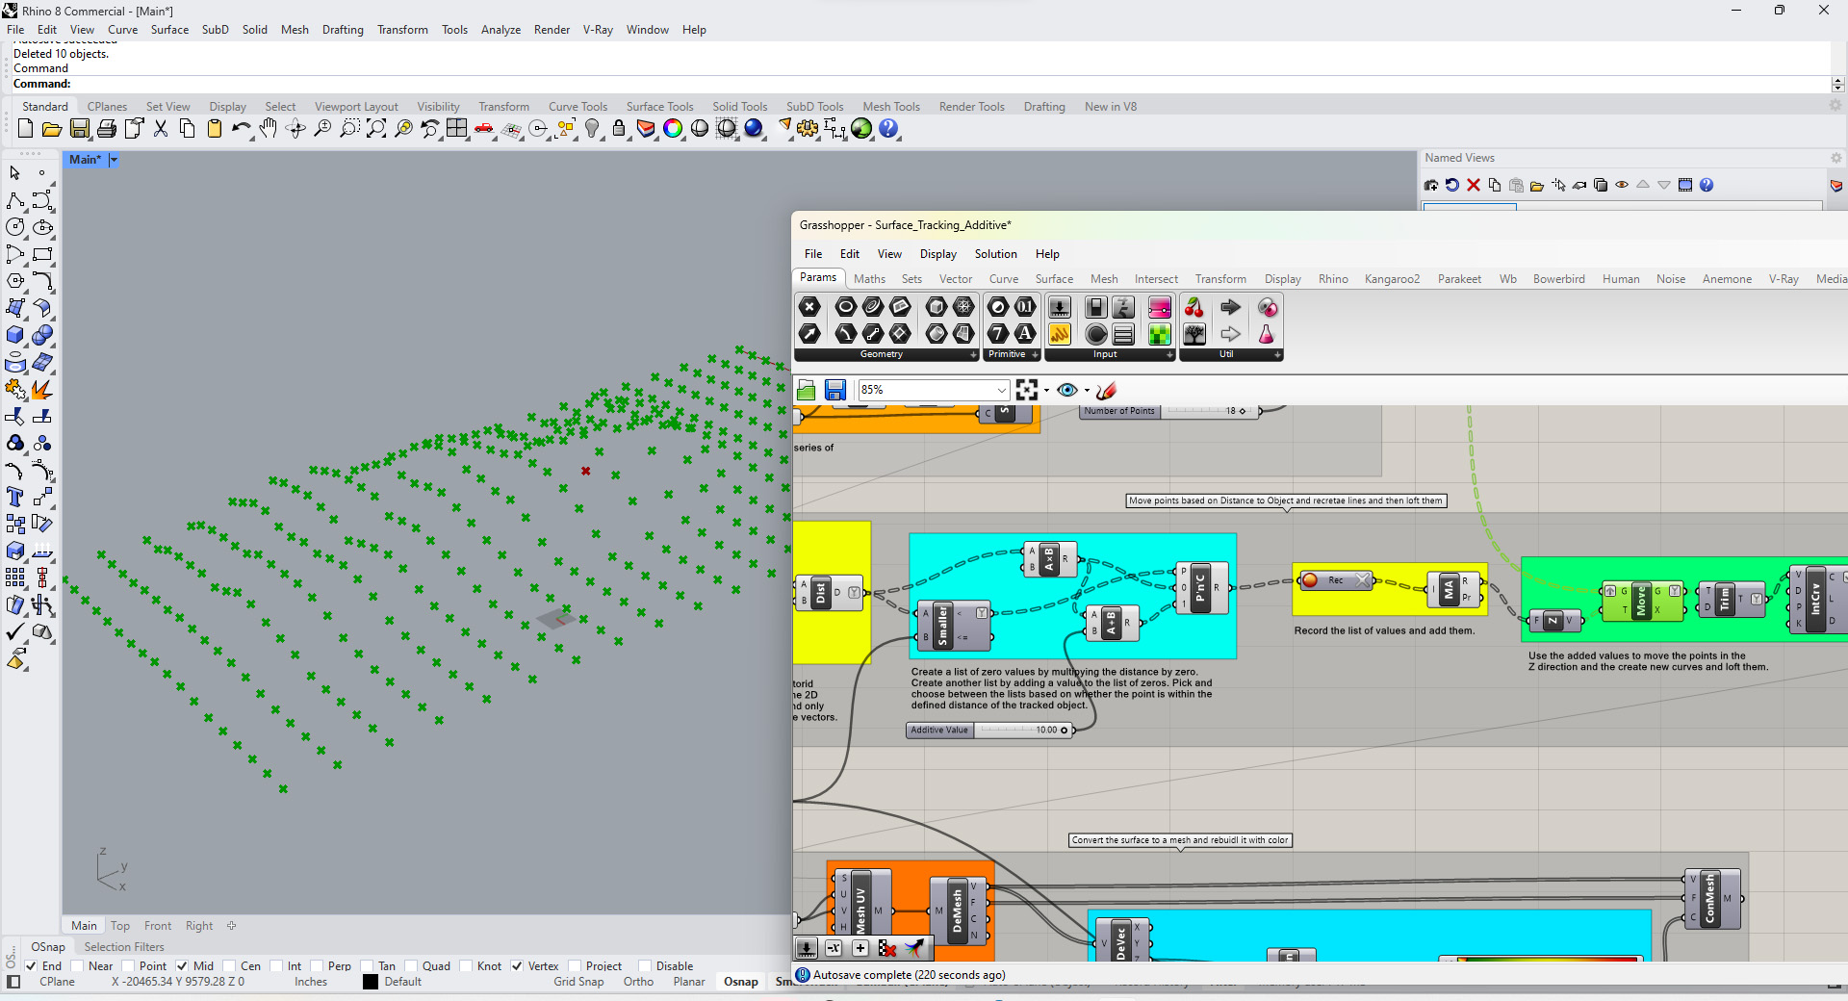Screen dimensions: 1848x1001
Task: Click the Zoom Extents icon
Action: [376, 129]
